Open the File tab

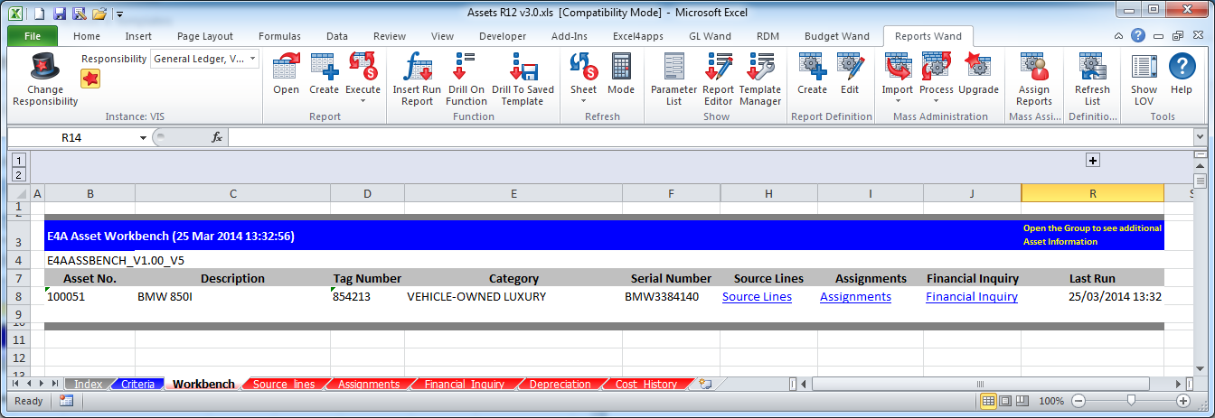[x=33, y=36]
